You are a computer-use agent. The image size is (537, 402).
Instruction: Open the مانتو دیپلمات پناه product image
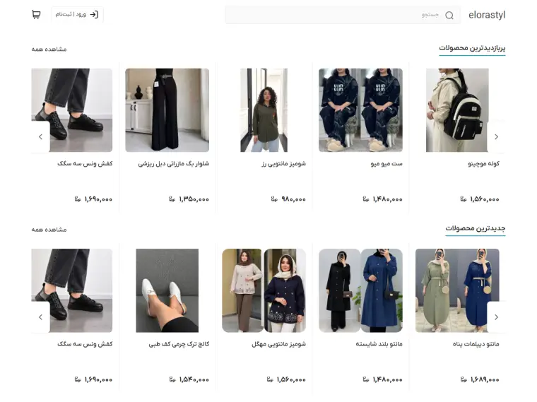point(457,290)
